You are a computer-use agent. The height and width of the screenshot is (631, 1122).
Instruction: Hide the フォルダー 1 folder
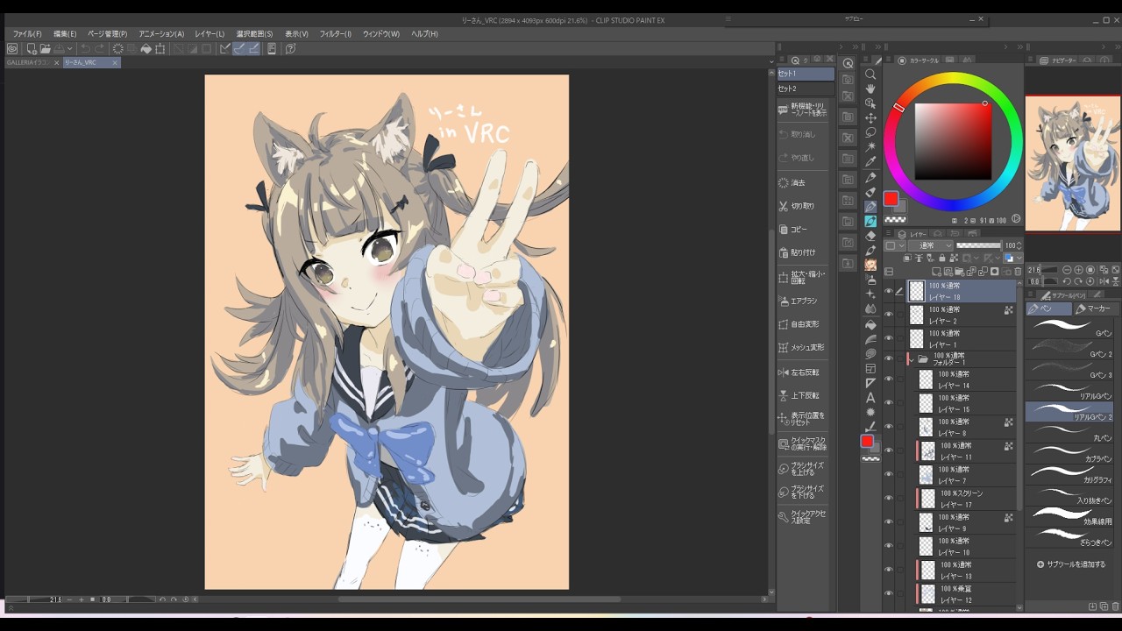pos(889,359)
